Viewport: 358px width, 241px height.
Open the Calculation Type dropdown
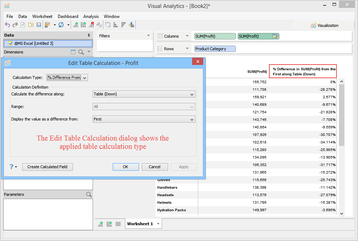(x=67, y=77)
